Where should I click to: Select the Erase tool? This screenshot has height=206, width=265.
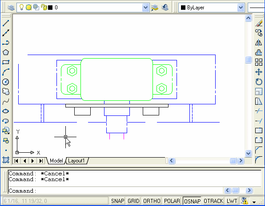tap(259, 23)
